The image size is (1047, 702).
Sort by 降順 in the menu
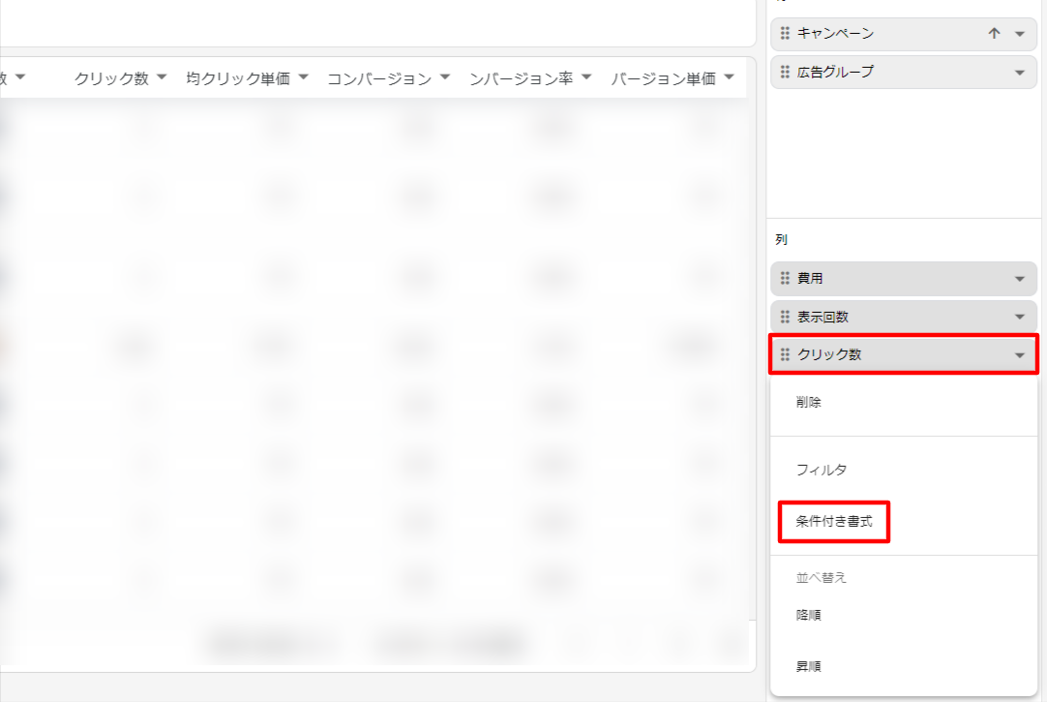tap(809, 615)
